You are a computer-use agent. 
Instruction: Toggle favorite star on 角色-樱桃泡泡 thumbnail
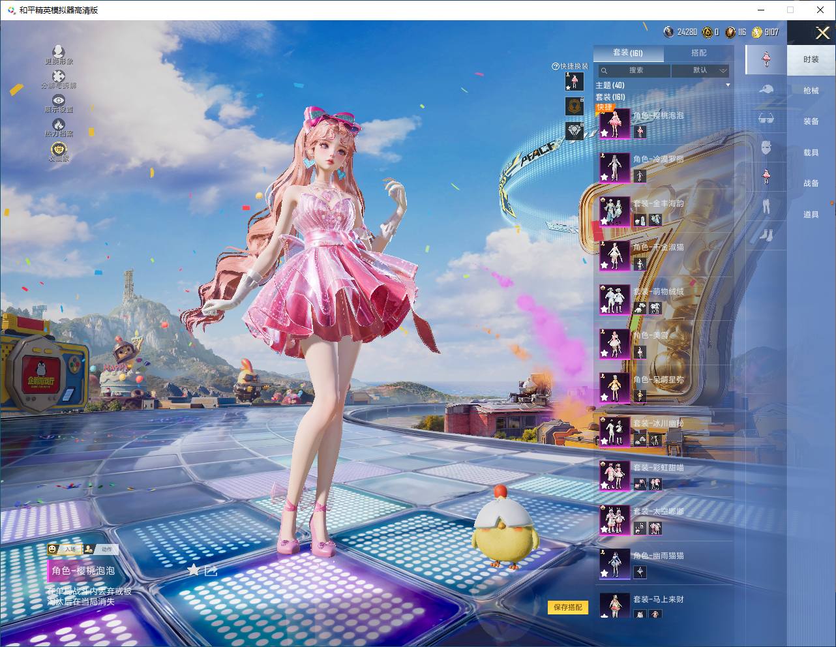(605, 133)
